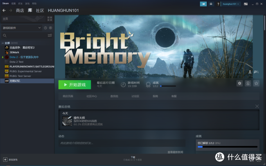
Task: Open the 好友 menu
Action: pos(20,4)
